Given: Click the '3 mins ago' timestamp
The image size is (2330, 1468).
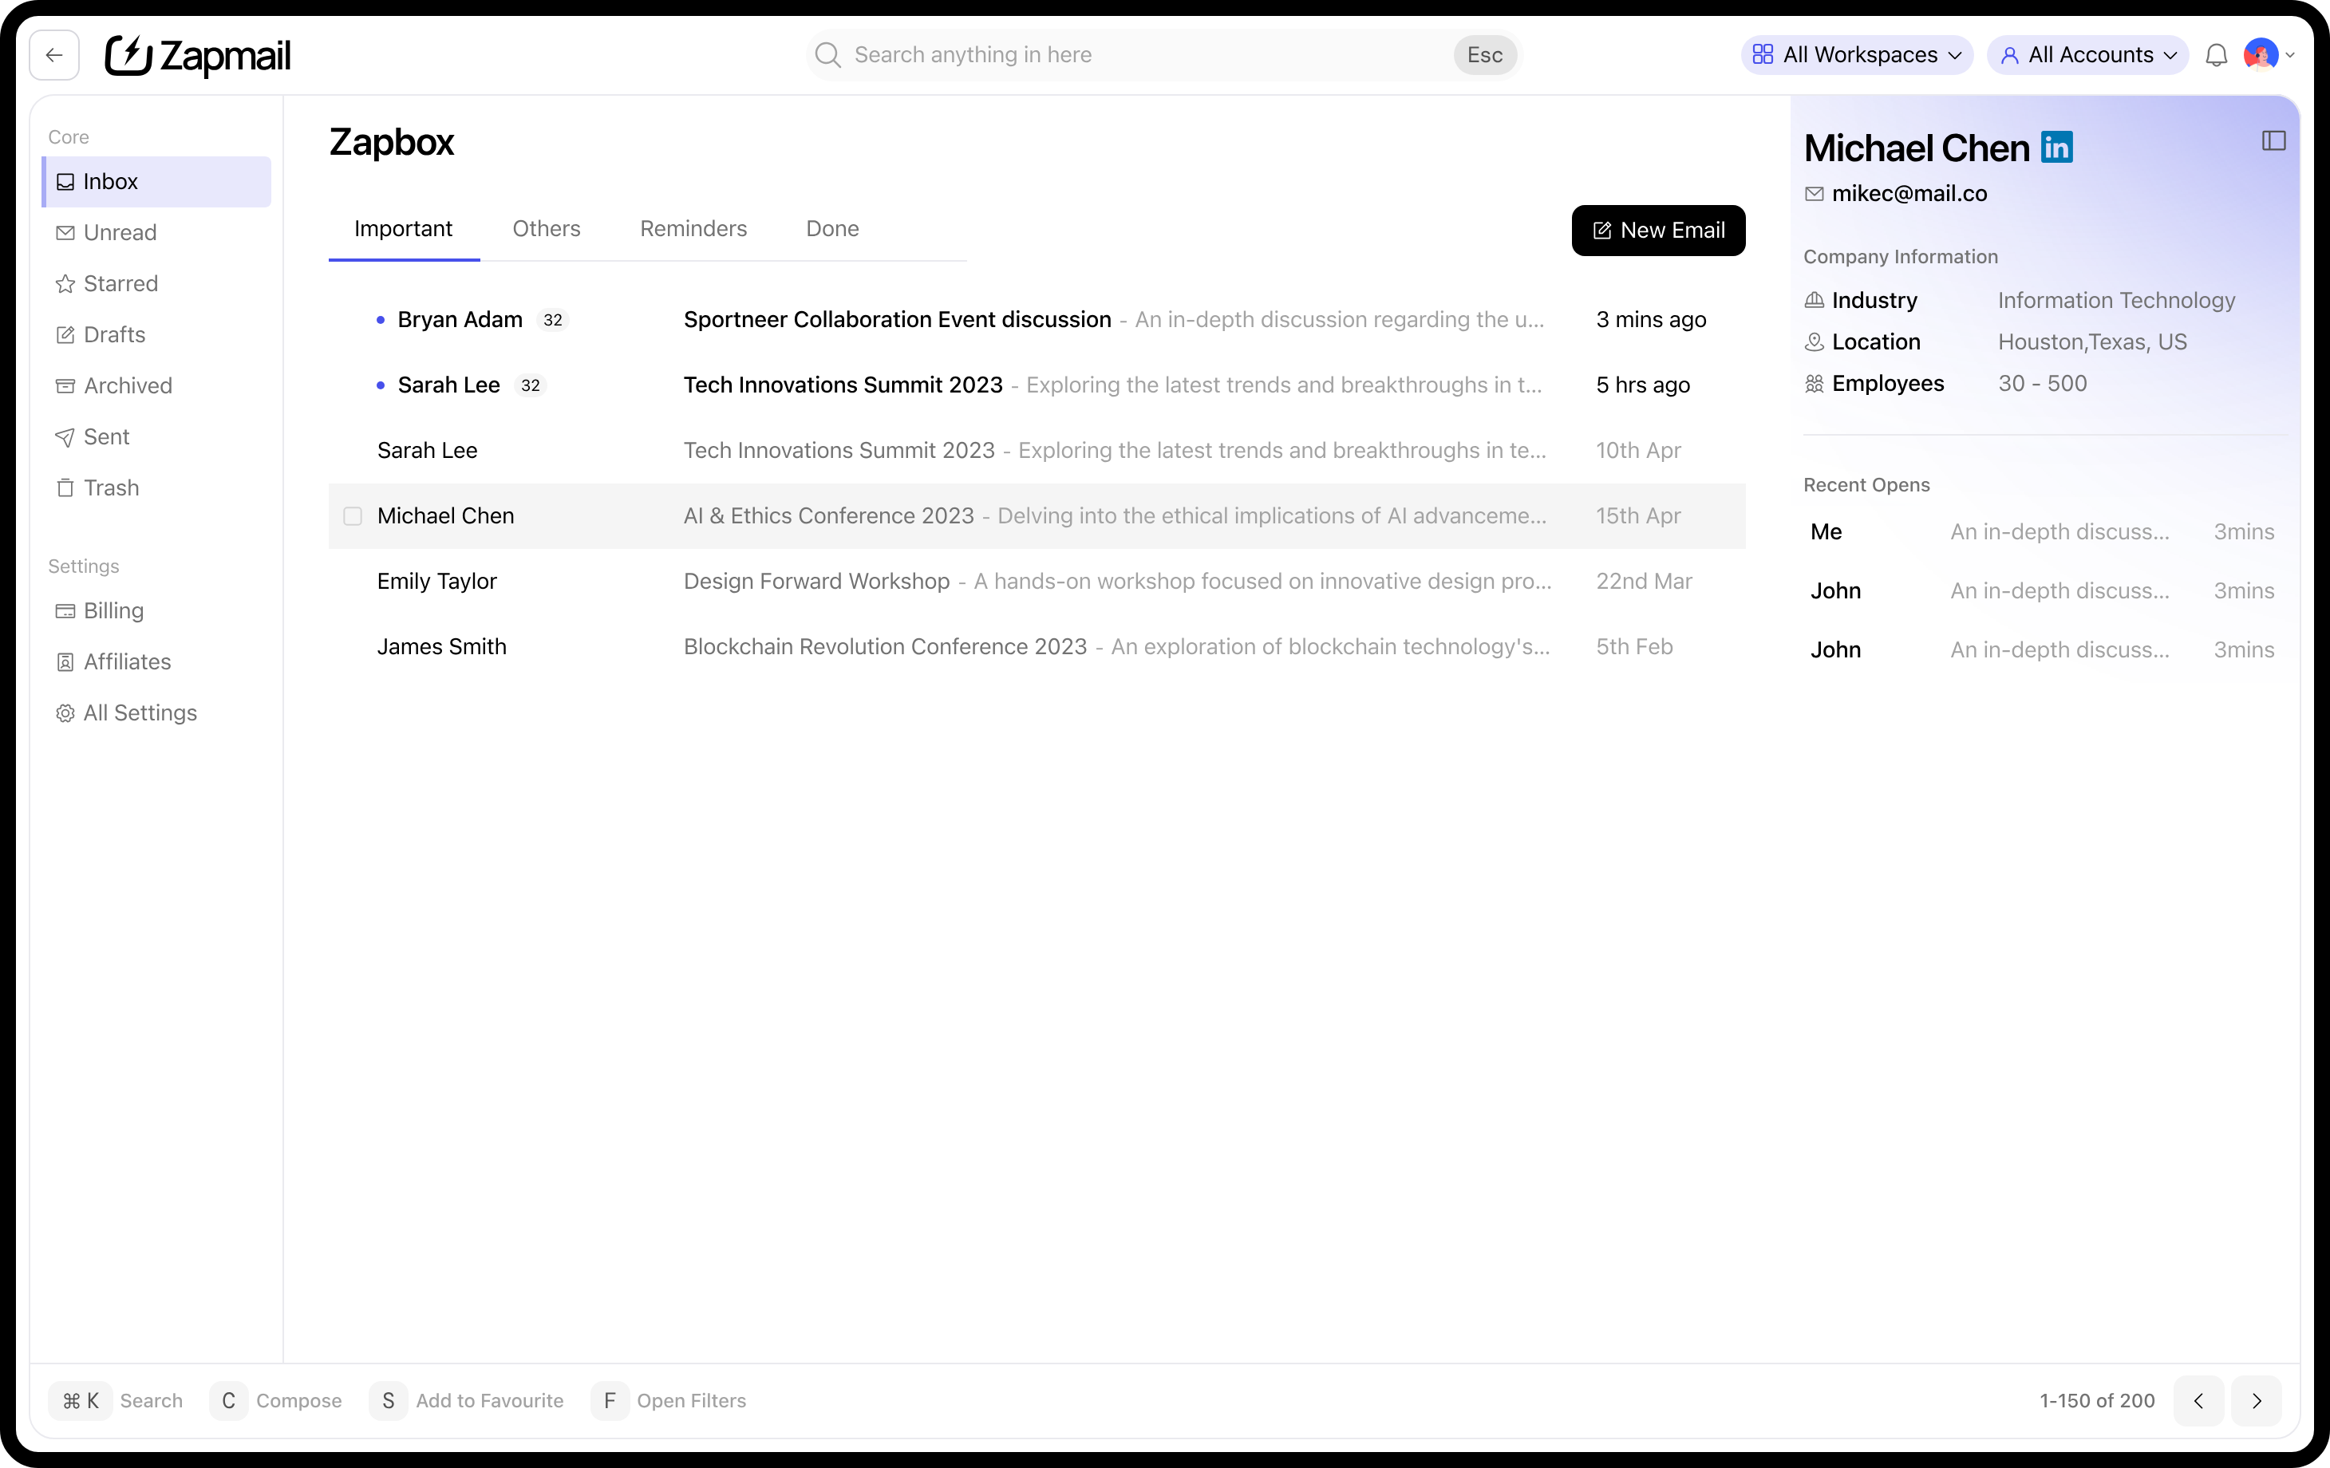Looking at the screenshot, I should click(1651, 320).
